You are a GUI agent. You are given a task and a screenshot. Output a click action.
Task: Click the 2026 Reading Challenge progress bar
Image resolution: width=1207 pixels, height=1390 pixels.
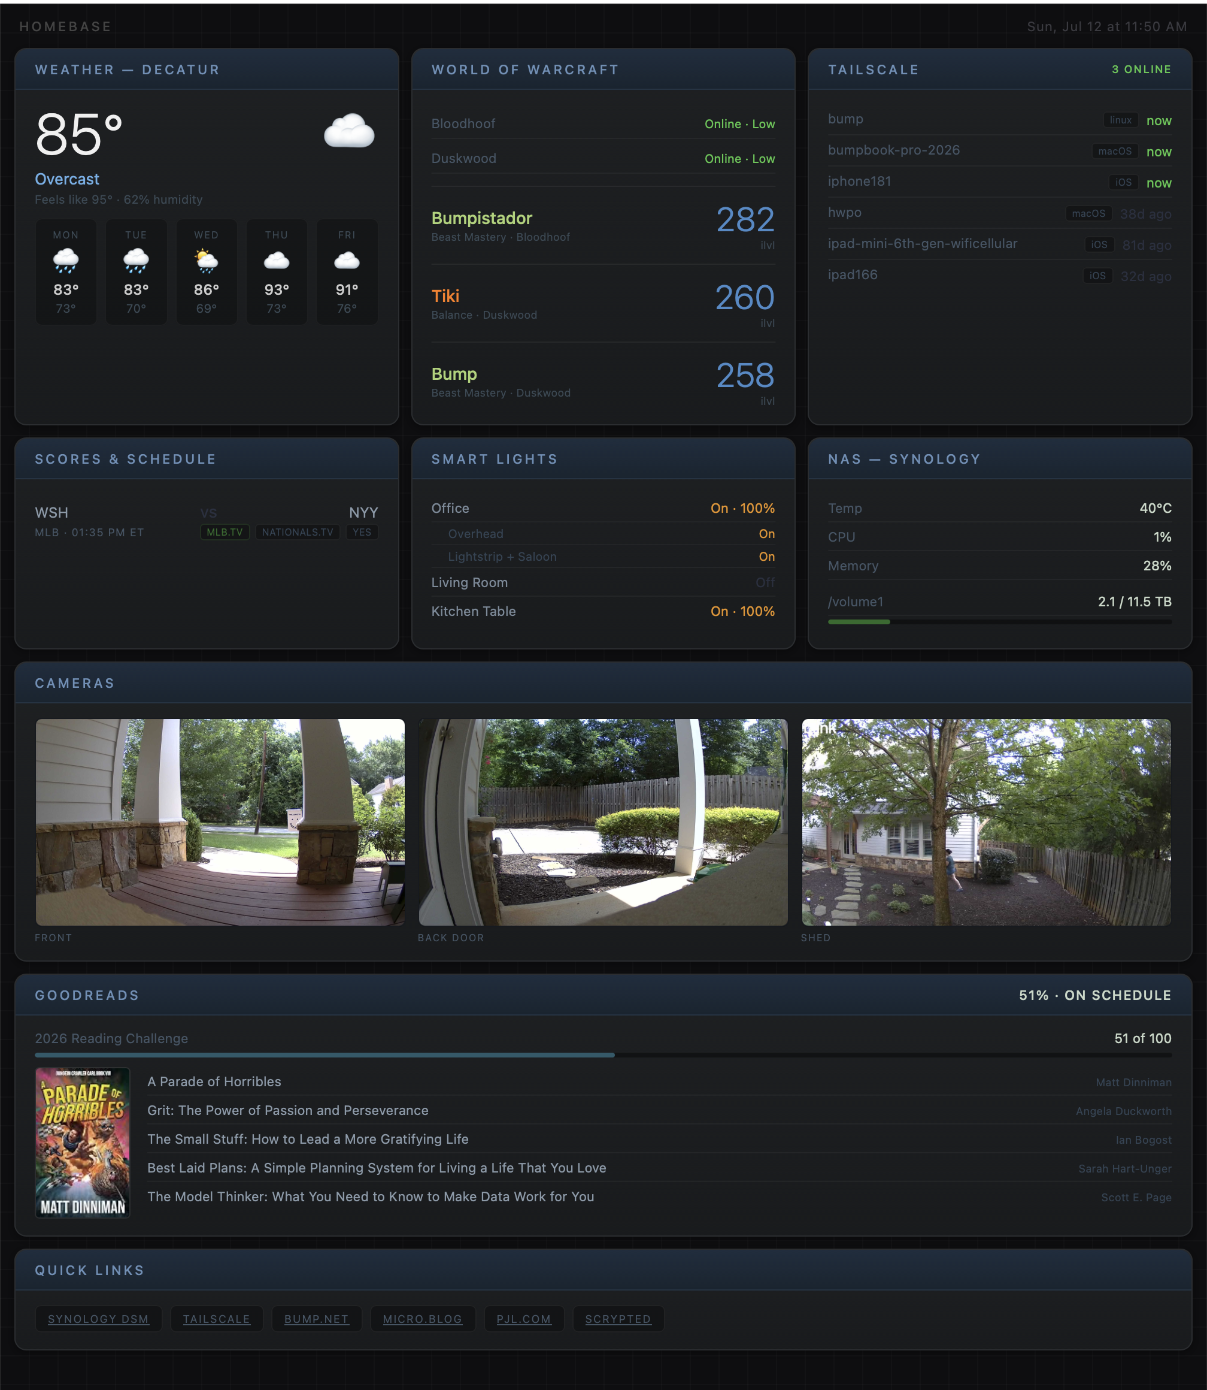click(x=603, y=1055)
